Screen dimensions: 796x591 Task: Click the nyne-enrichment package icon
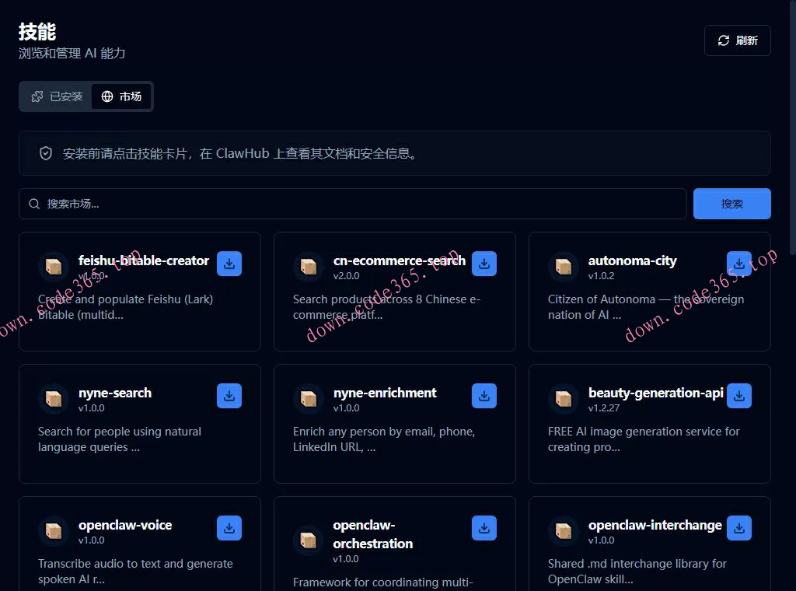[x=309, y=397]
